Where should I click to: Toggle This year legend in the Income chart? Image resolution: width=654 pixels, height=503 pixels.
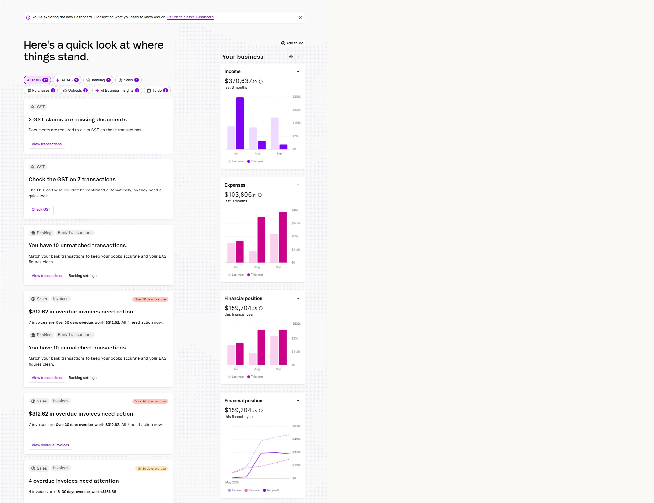tap(255, 162)
